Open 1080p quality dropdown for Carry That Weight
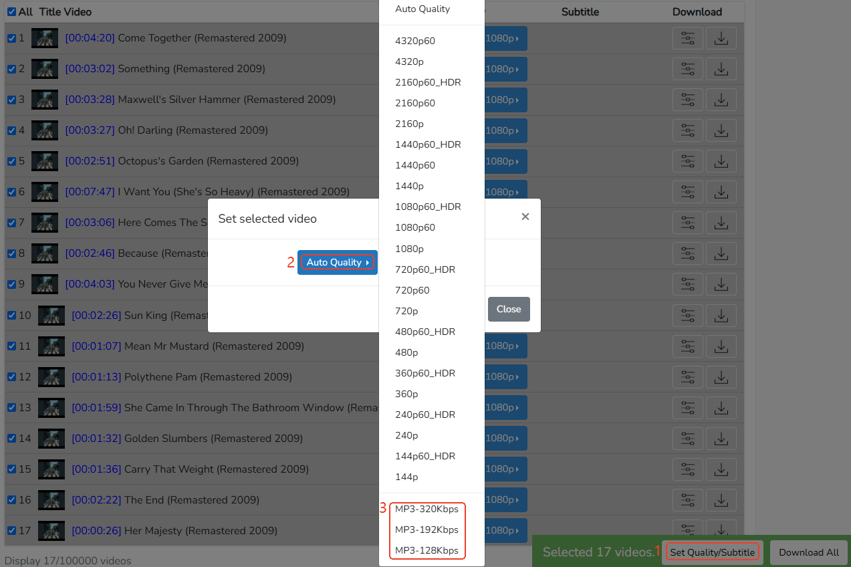 (505, 469)
